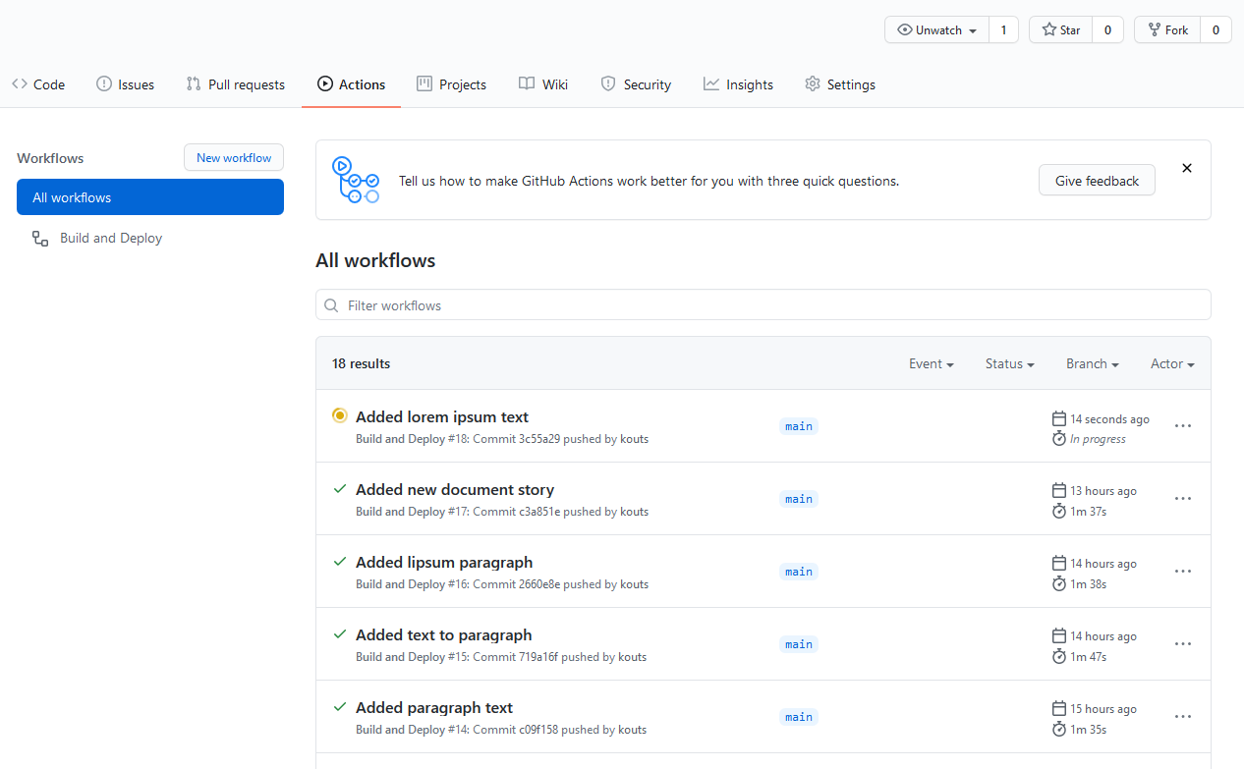The image size is (1244, 769).
Task: Open run 'Added paragraph text'
Action: point(434,707)
